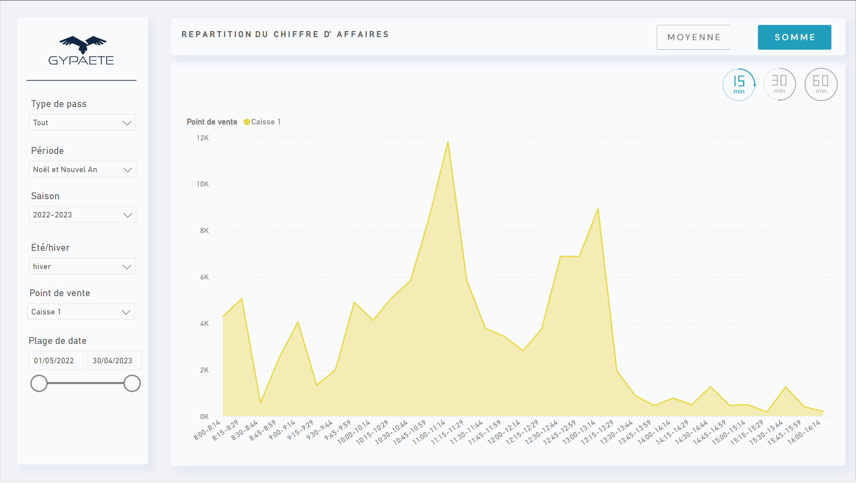Viewport: 856px width, 483px height.
Task: Switch to MOYENNE aggregation
Action: (693, 37)
